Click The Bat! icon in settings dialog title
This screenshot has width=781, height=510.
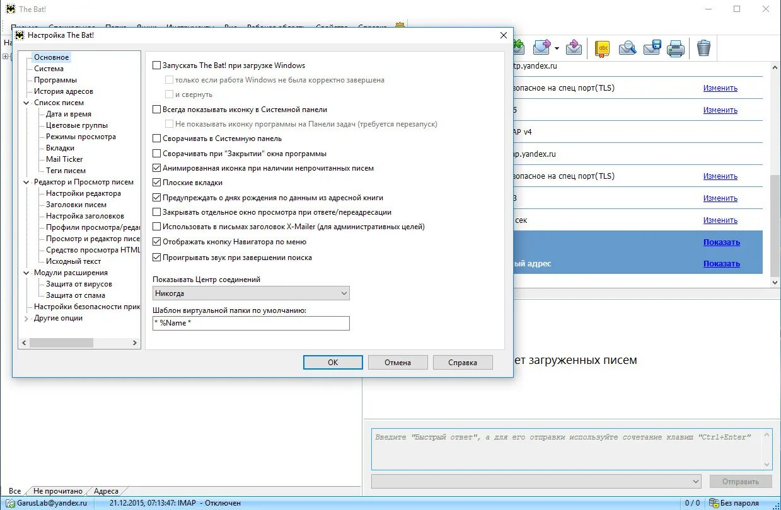click(20, 36)
